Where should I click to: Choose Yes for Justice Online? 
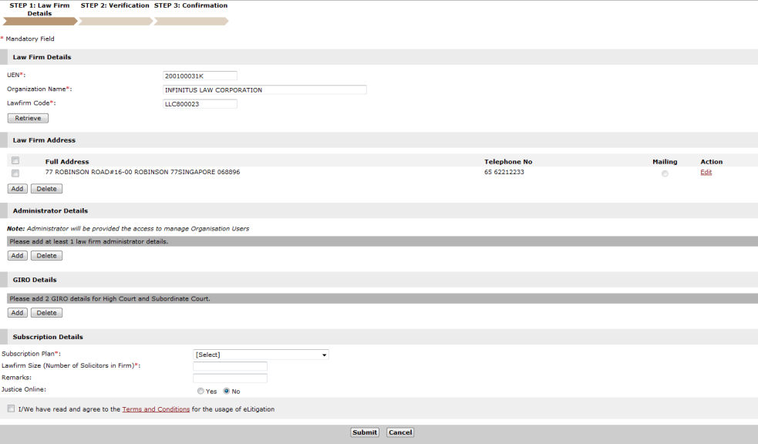(201, 391)
